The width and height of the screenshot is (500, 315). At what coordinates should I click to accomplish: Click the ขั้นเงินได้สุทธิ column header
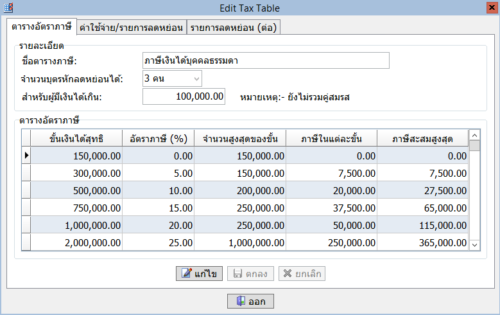(76, 138)
